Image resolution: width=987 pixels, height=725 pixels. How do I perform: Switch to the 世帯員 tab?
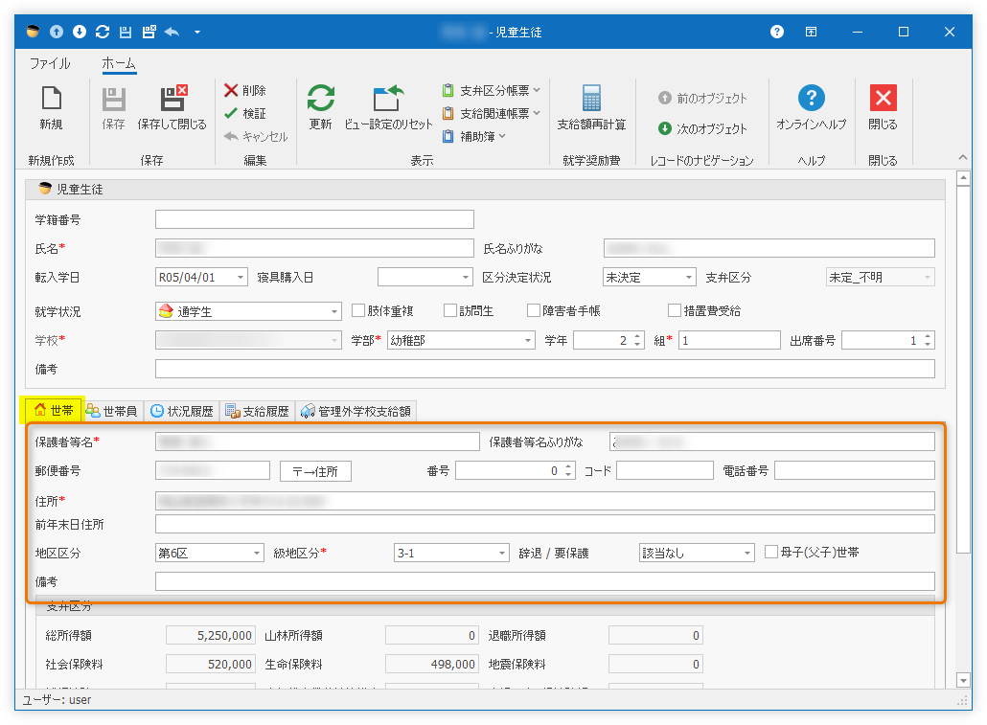[111, 411]
